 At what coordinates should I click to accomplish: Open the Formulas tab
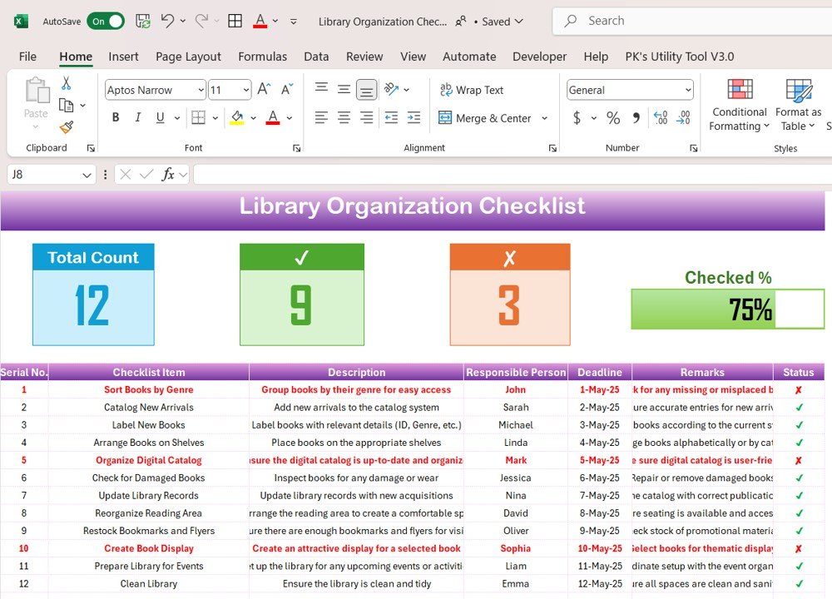point(263,57)
